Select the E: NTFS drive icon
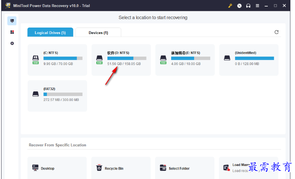Screen dimensions: 295x179 pyautogui.click(x=163, y=60)
